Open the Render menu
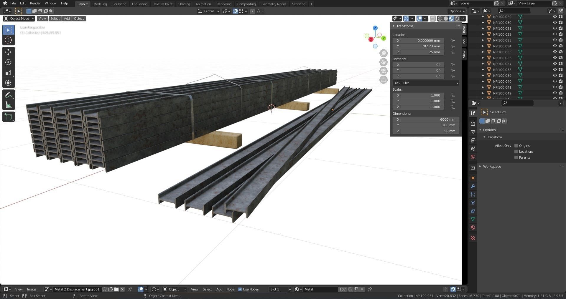This screenshot has height=299, width=566. tap(35, 3)
